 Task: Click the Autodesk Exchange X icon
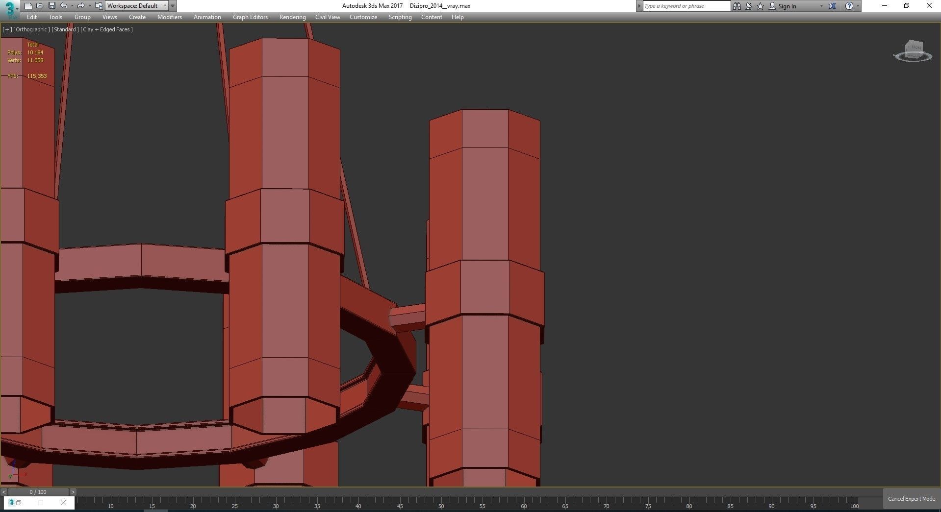click(832, 6)
